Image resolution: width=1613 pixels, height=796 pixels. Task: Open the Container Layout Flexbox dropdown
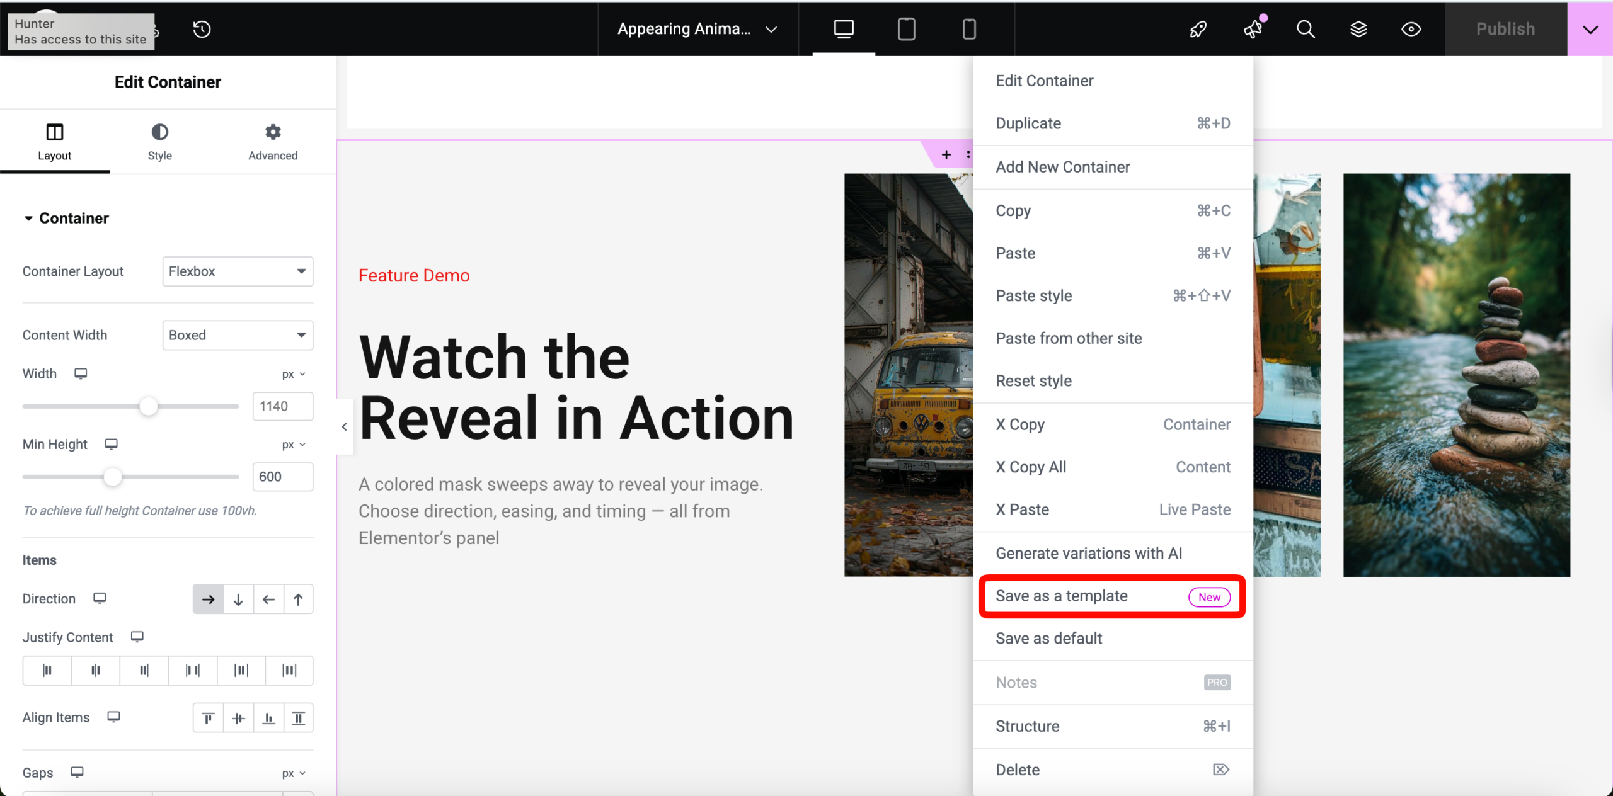click(x=238, y=271)
